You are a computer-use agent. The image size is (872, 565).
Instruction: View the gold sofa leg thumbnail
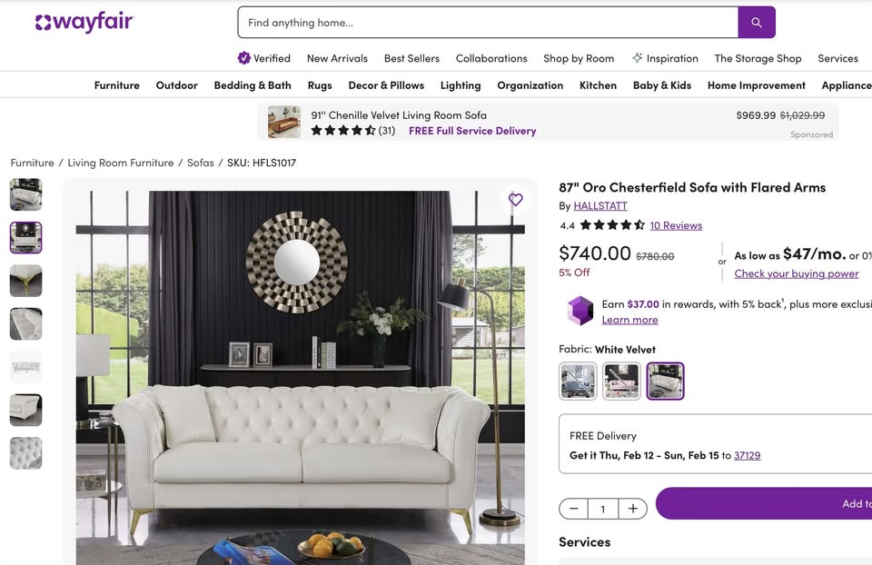25,281
